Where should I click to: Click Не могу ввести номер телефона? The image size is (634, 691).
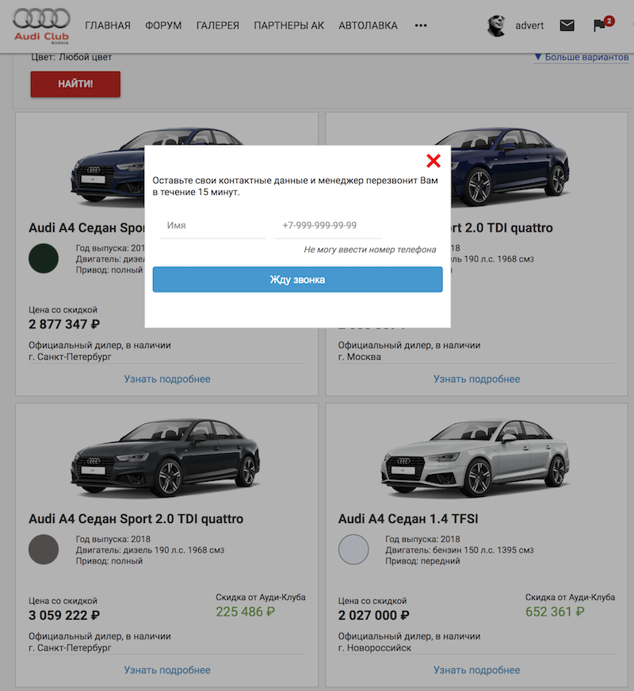click(369, 250)
